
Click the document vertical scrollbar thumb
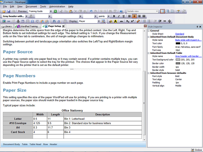point(144,103)
